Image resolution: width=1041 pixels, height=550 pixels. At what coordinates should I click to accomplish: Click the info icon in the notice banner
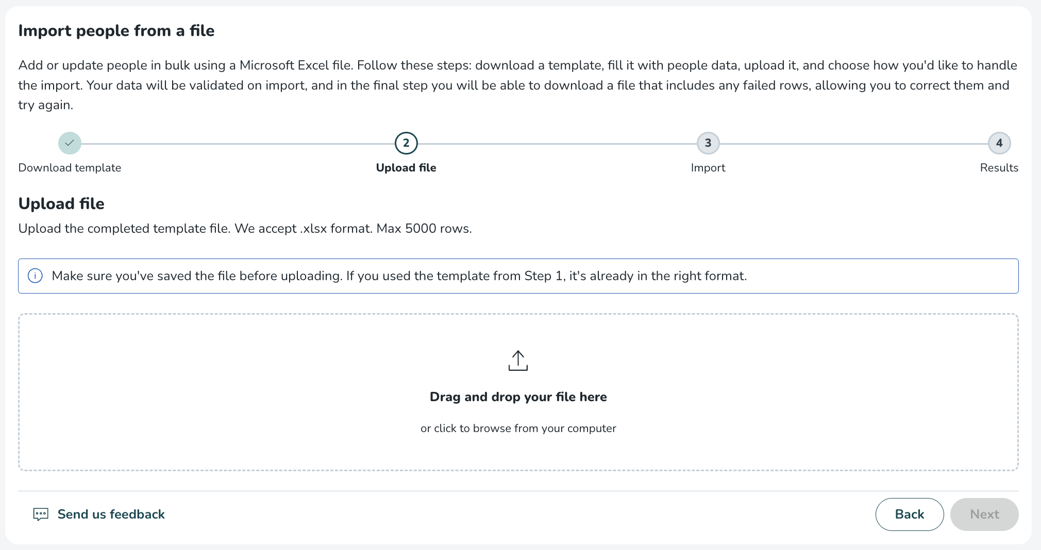pos(35,276)
